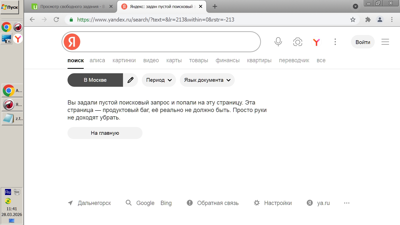Reload the page

(56, 19)
